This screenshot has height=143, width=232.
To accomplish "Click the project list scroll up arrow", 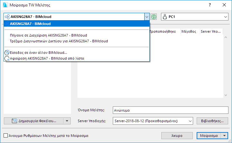I will (x=226, y=37).
